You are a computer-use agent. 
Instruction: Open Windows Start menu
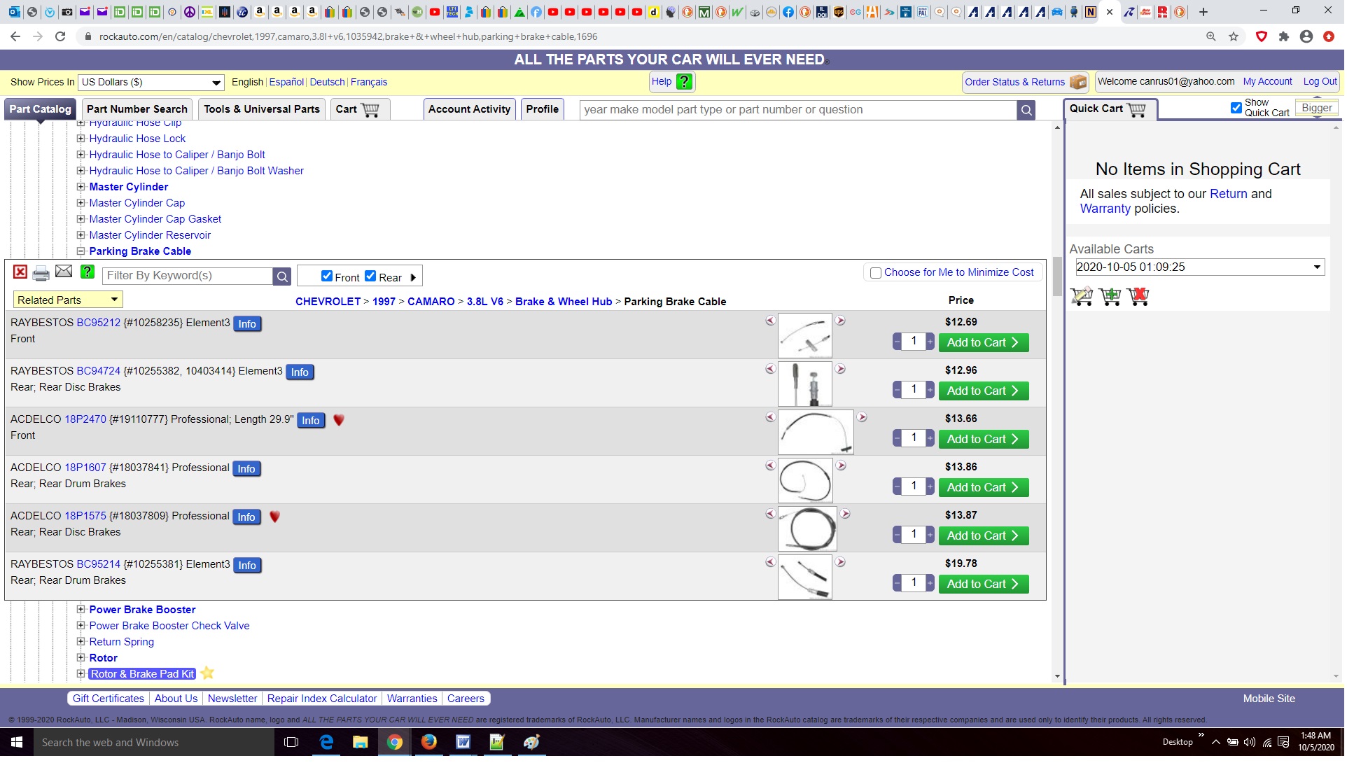coord(17,743)
